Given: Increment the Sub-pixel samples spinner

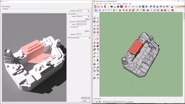Looking at the screenshot, I should 89,37.
